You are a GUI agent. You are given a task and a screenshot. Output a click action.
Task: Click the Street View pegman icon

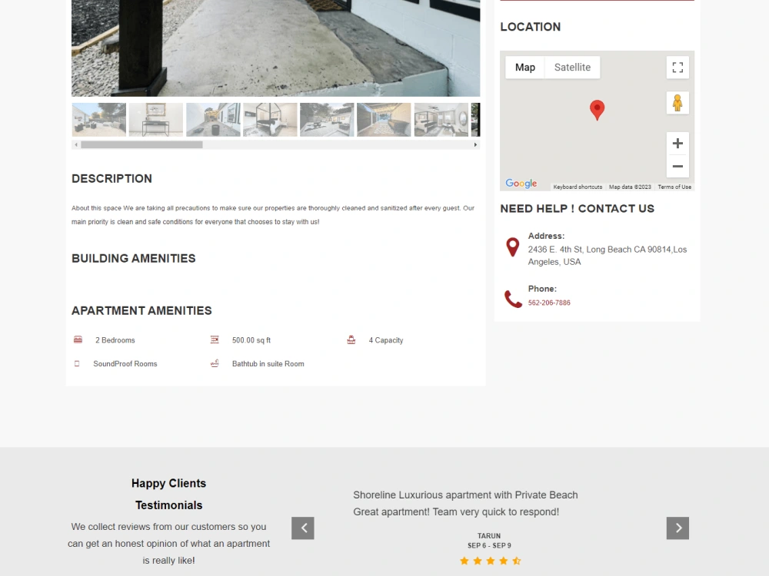(677, 103)
